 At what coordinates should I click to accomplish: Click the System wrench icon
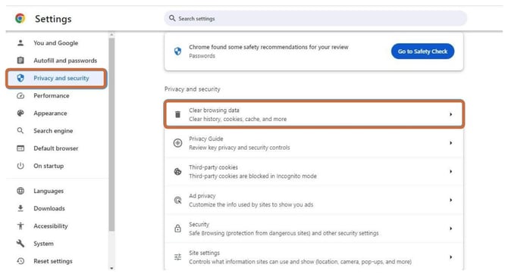(20, 243)
